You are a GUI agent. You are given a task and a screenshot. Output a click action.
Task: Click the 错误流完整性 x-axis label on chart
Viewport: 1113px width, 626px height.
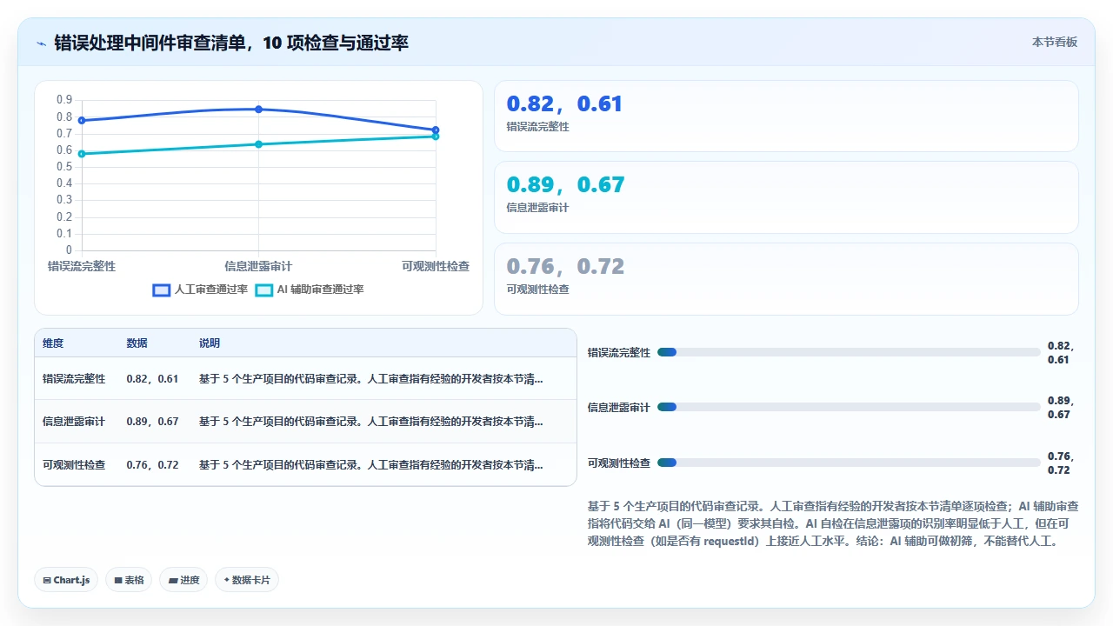82,266
